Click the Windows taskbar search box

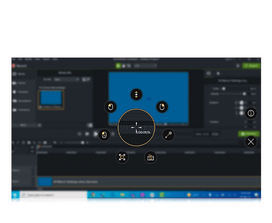(x=52, y=196)
